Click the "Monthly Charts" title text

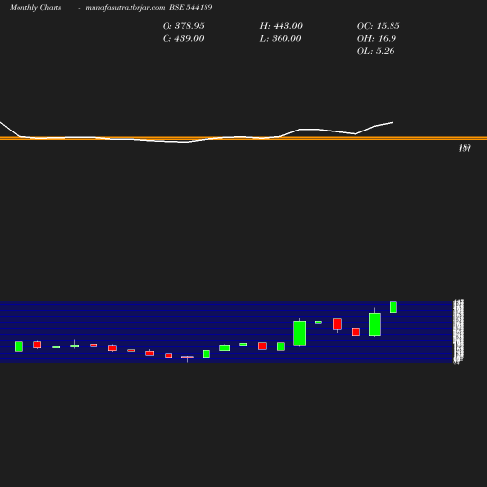[35, 7]
